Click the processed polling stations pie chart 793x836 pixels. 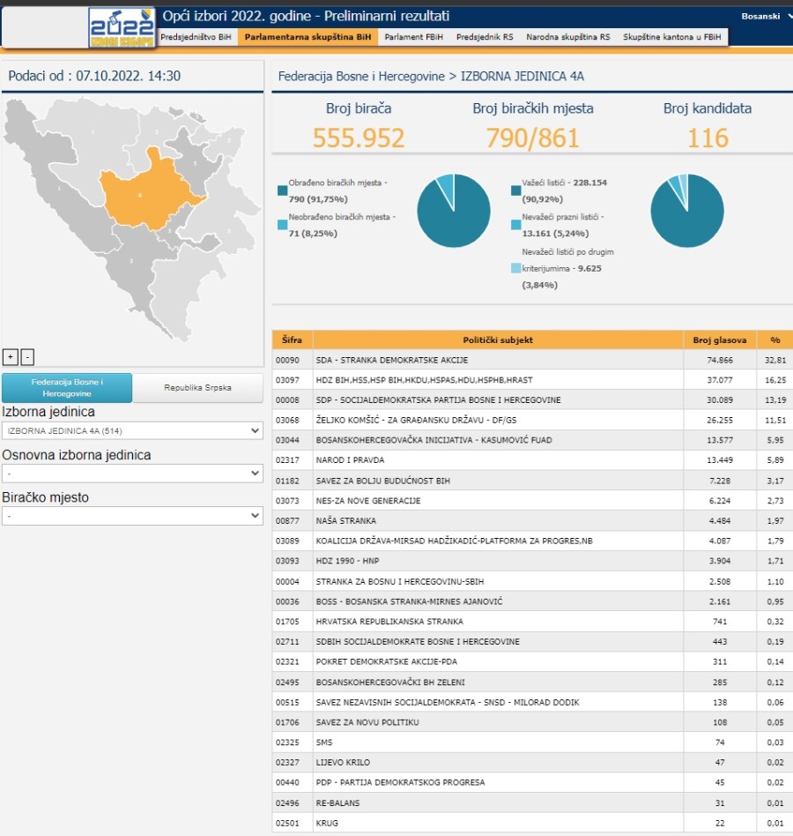click(x=453, y=210)
